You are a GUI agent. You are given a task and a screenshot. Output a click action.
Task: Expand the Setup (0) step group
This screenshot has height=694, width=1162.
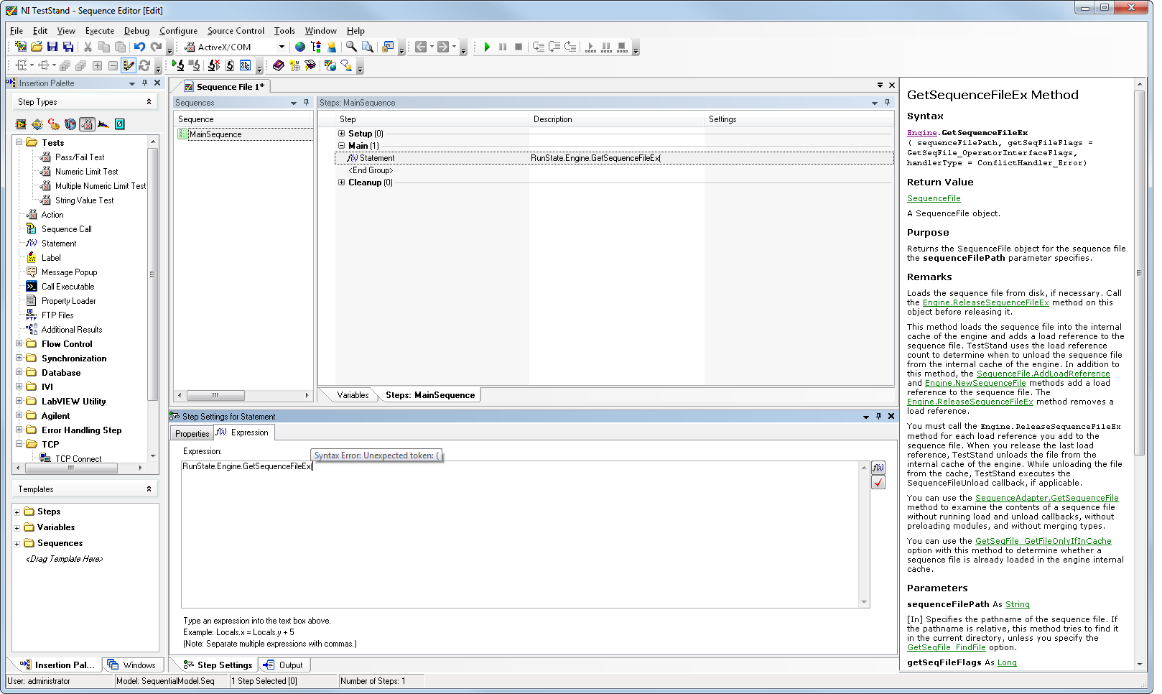(x=342, y=133)
